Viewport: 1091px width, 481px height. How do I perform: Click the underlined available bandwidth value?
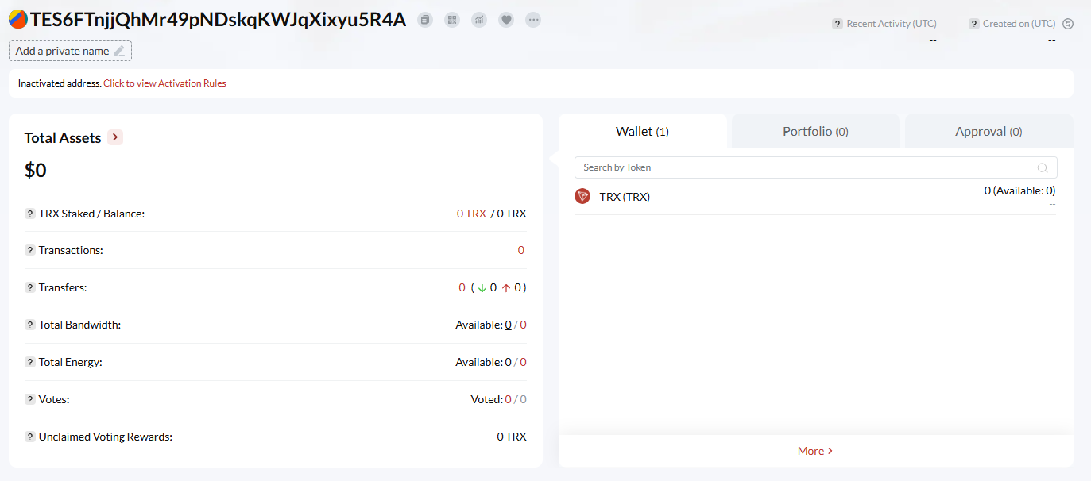[x=509, y=325]
